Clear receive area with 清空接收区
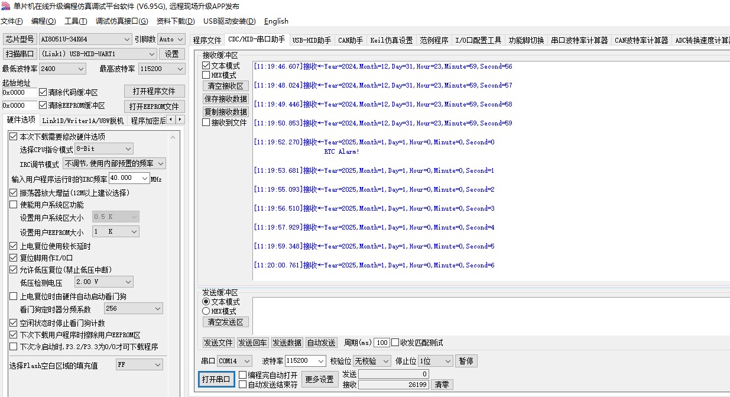The image size is (730, 397). tap(225, 86)
